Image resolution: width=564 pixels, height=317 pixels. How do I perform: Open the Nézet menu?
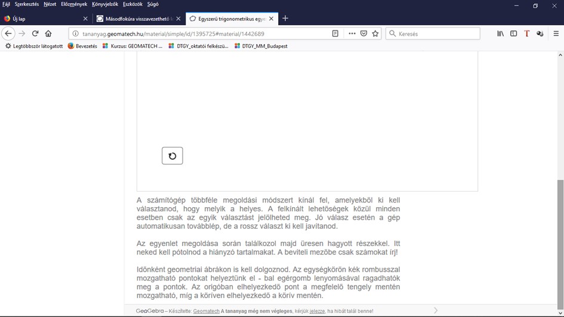tap(50, 4)
